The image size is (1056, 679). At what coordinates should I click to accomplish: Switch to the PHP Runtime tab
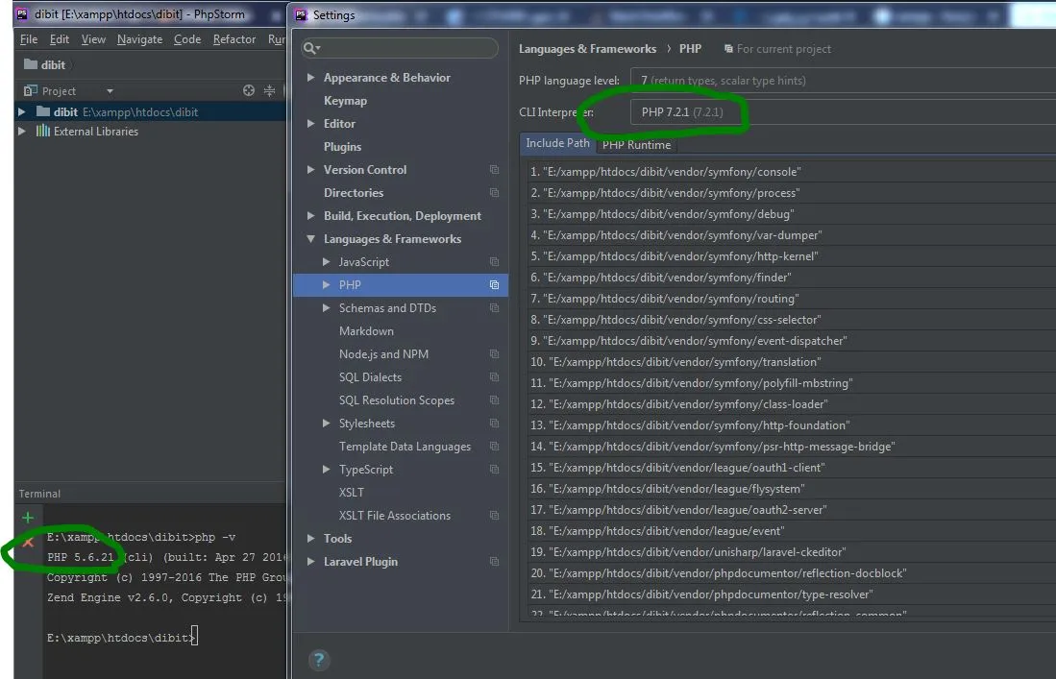coord(636,145)
